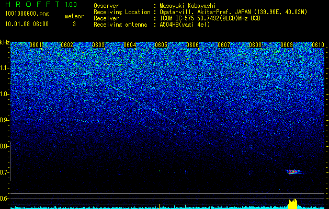Click the 0.9 kHz axis label
Viewport: 329px width, 209px height.
click(5, 120)
